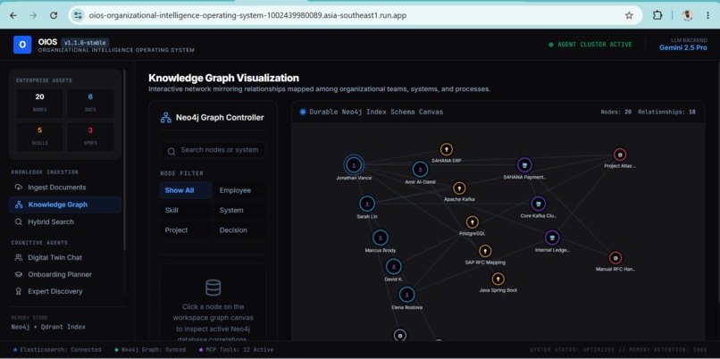The width and height of the screenshot is (720, 359).
Task: Open the Chrome three-dot menu
Action: tap(708, 15)
